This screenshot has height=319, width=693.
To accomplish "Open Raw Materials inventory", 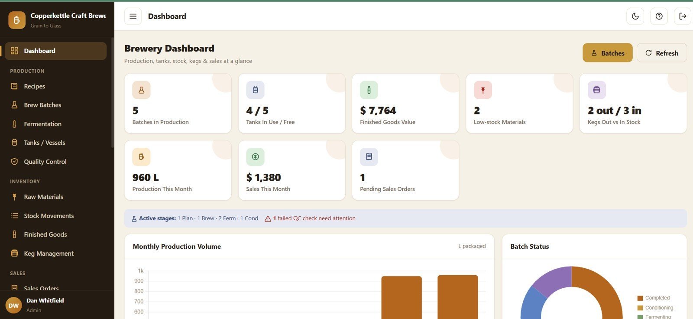I will pyautogui.click(x=55, y=197).
